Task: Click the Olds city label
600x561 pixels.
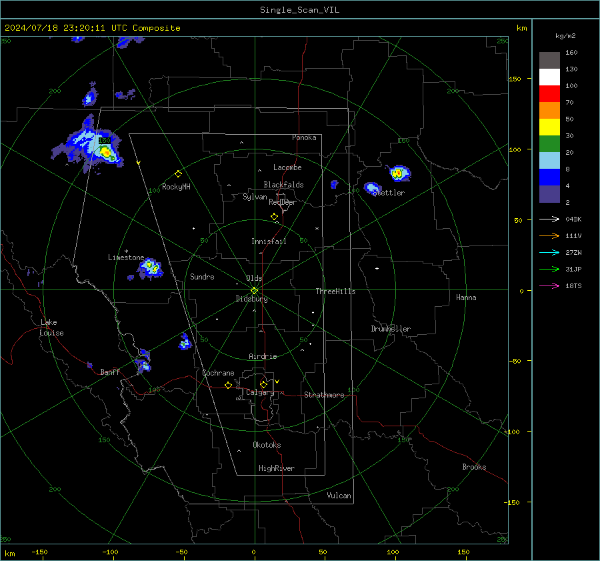Action: (x=254, y=278)
